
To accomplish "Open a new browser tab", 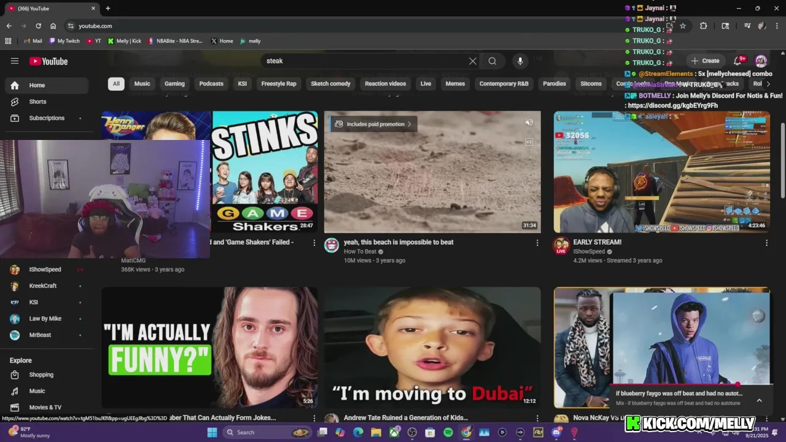I will 108,9.
